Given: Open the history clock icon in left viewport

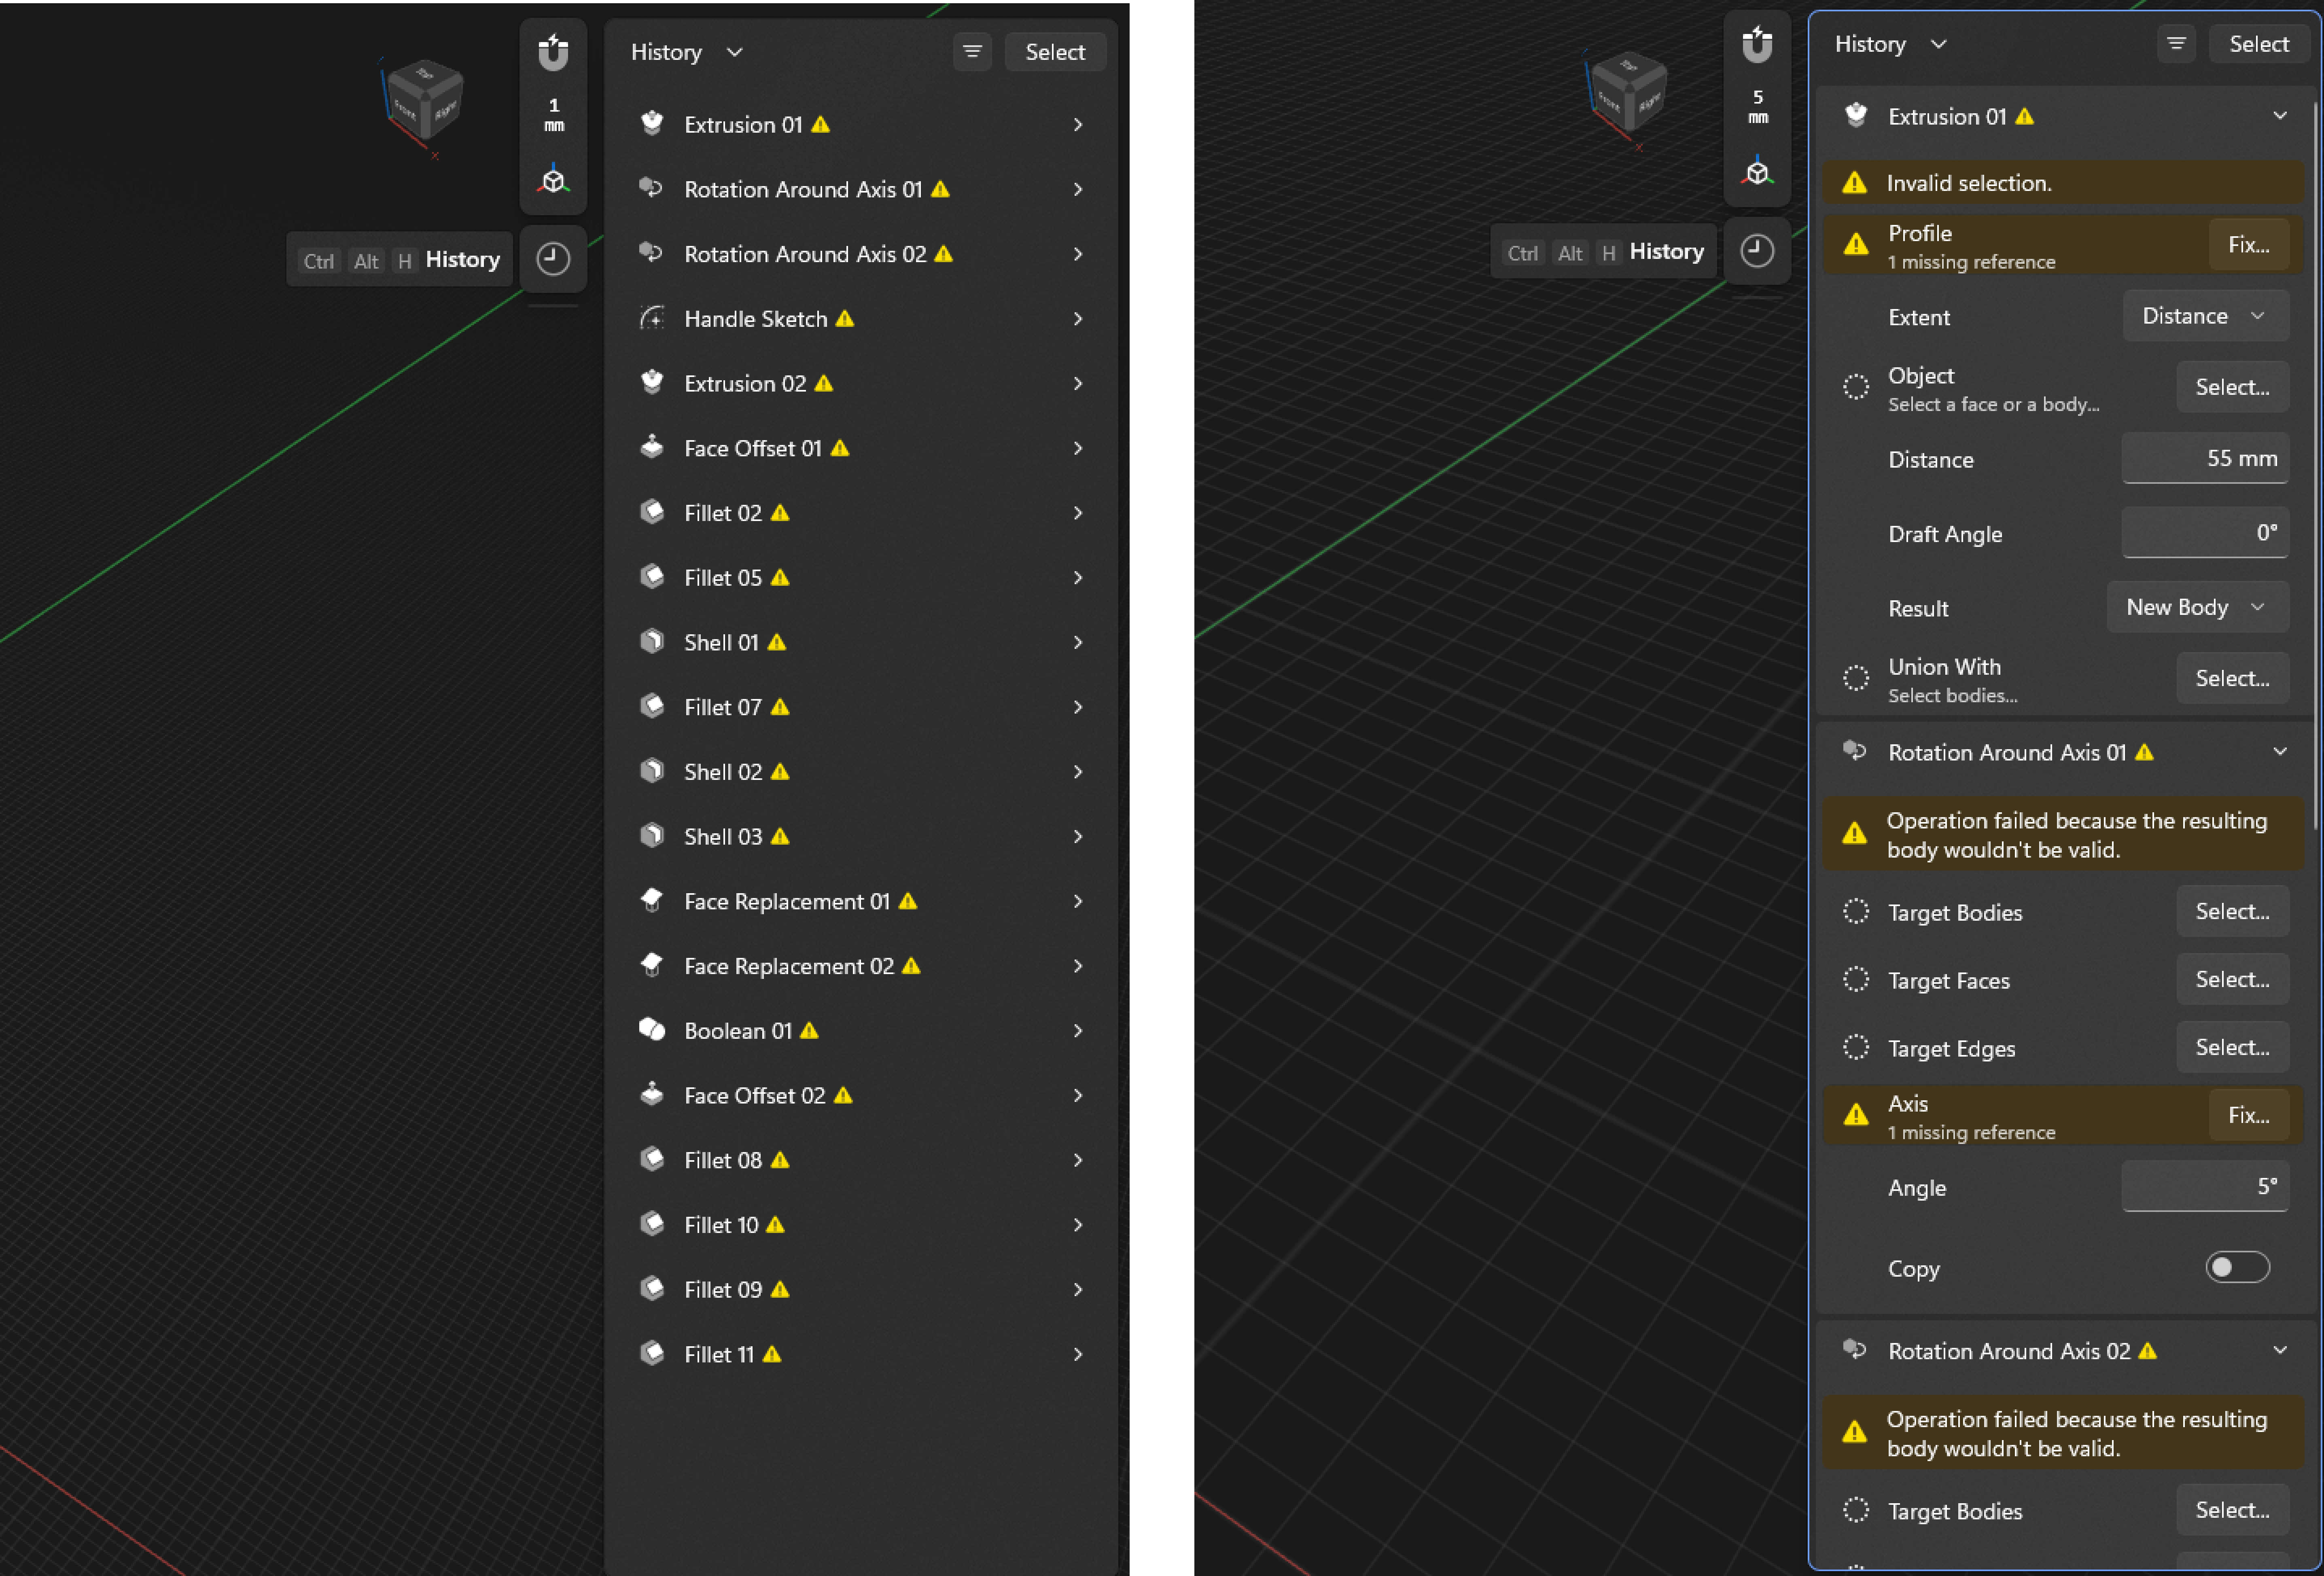Looking at the screenshot, I should click(553, 259).
